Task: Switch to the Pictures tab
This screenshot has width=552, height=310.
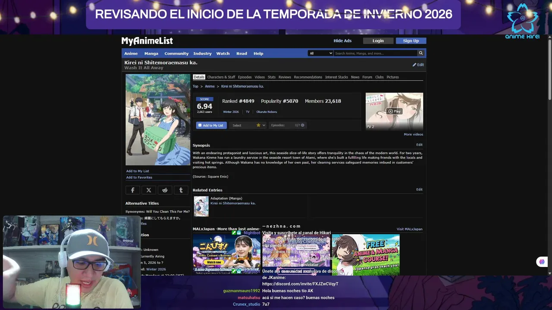Action: tap(392, 77)
